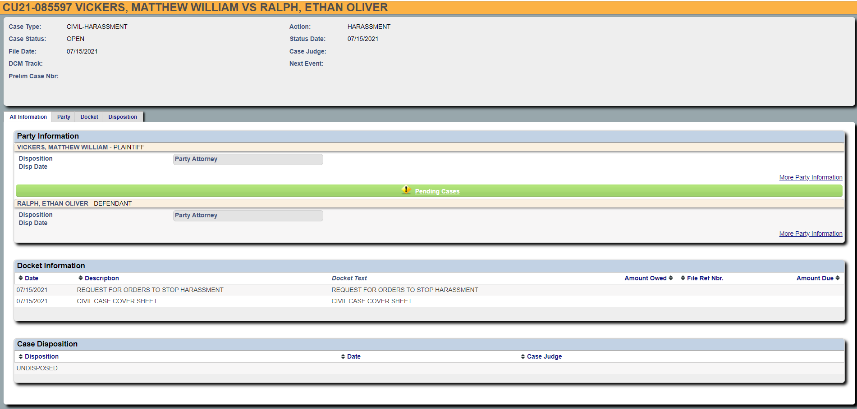The height and width of the screenshot is (409, 857).
Task: Click More Party Information for defendant Ralph
Action: click(x=811, y=234)
